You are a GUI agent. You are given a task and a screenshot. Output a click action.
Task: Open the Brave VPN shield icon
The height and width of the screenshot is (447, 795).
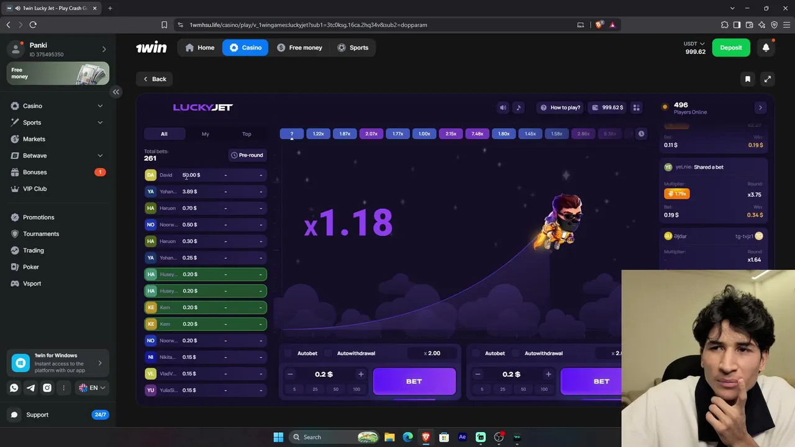point(775,25)
